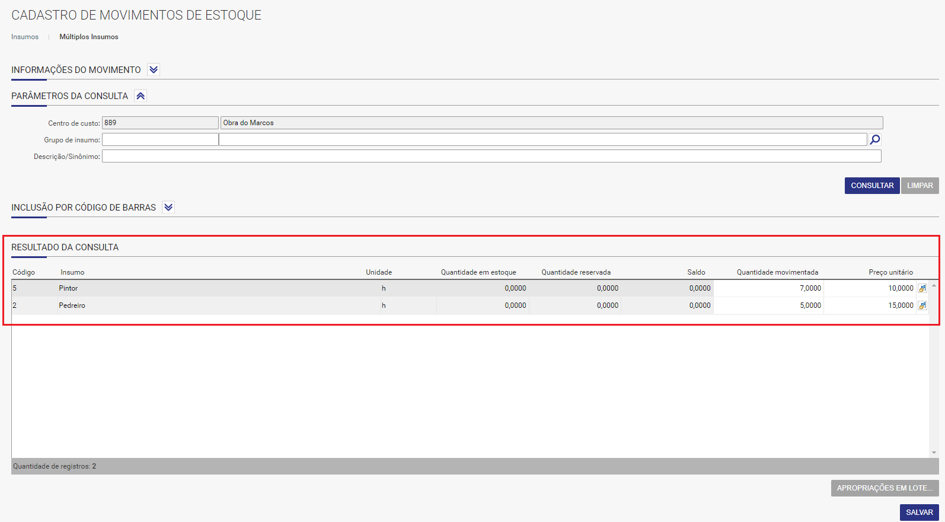
Task: Click the Unidade column header
Action: point(379,272)
